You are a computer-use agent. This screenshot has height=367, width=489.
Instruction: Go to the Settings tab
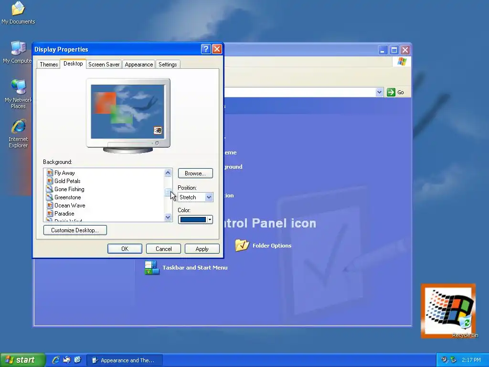[x=168, y=65]
